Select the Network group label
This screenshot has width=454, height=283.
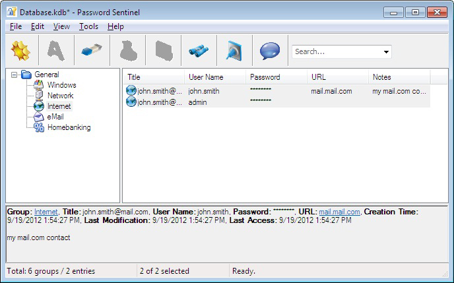click(x=60, y=96)
